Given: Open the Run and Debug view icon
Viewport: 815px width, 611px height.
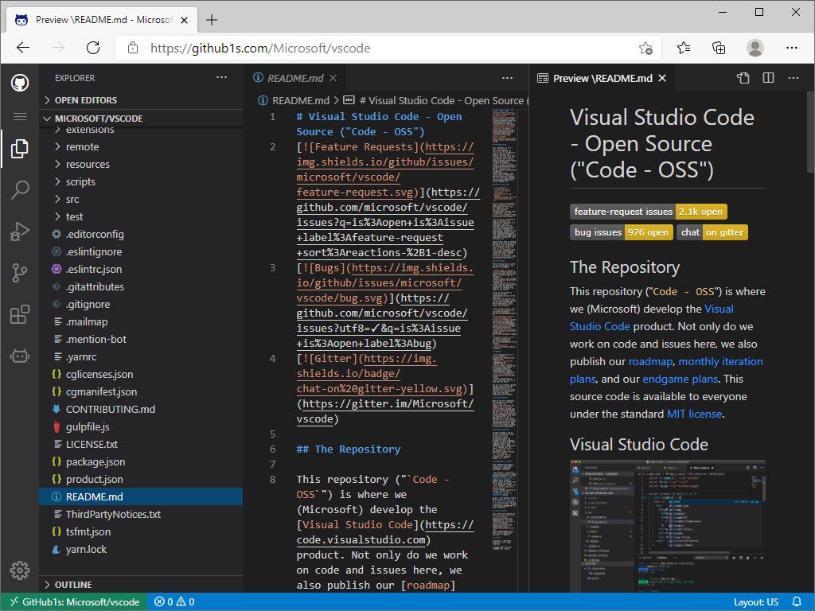Looking at the screenshot, I should click(x=20, y=232).
